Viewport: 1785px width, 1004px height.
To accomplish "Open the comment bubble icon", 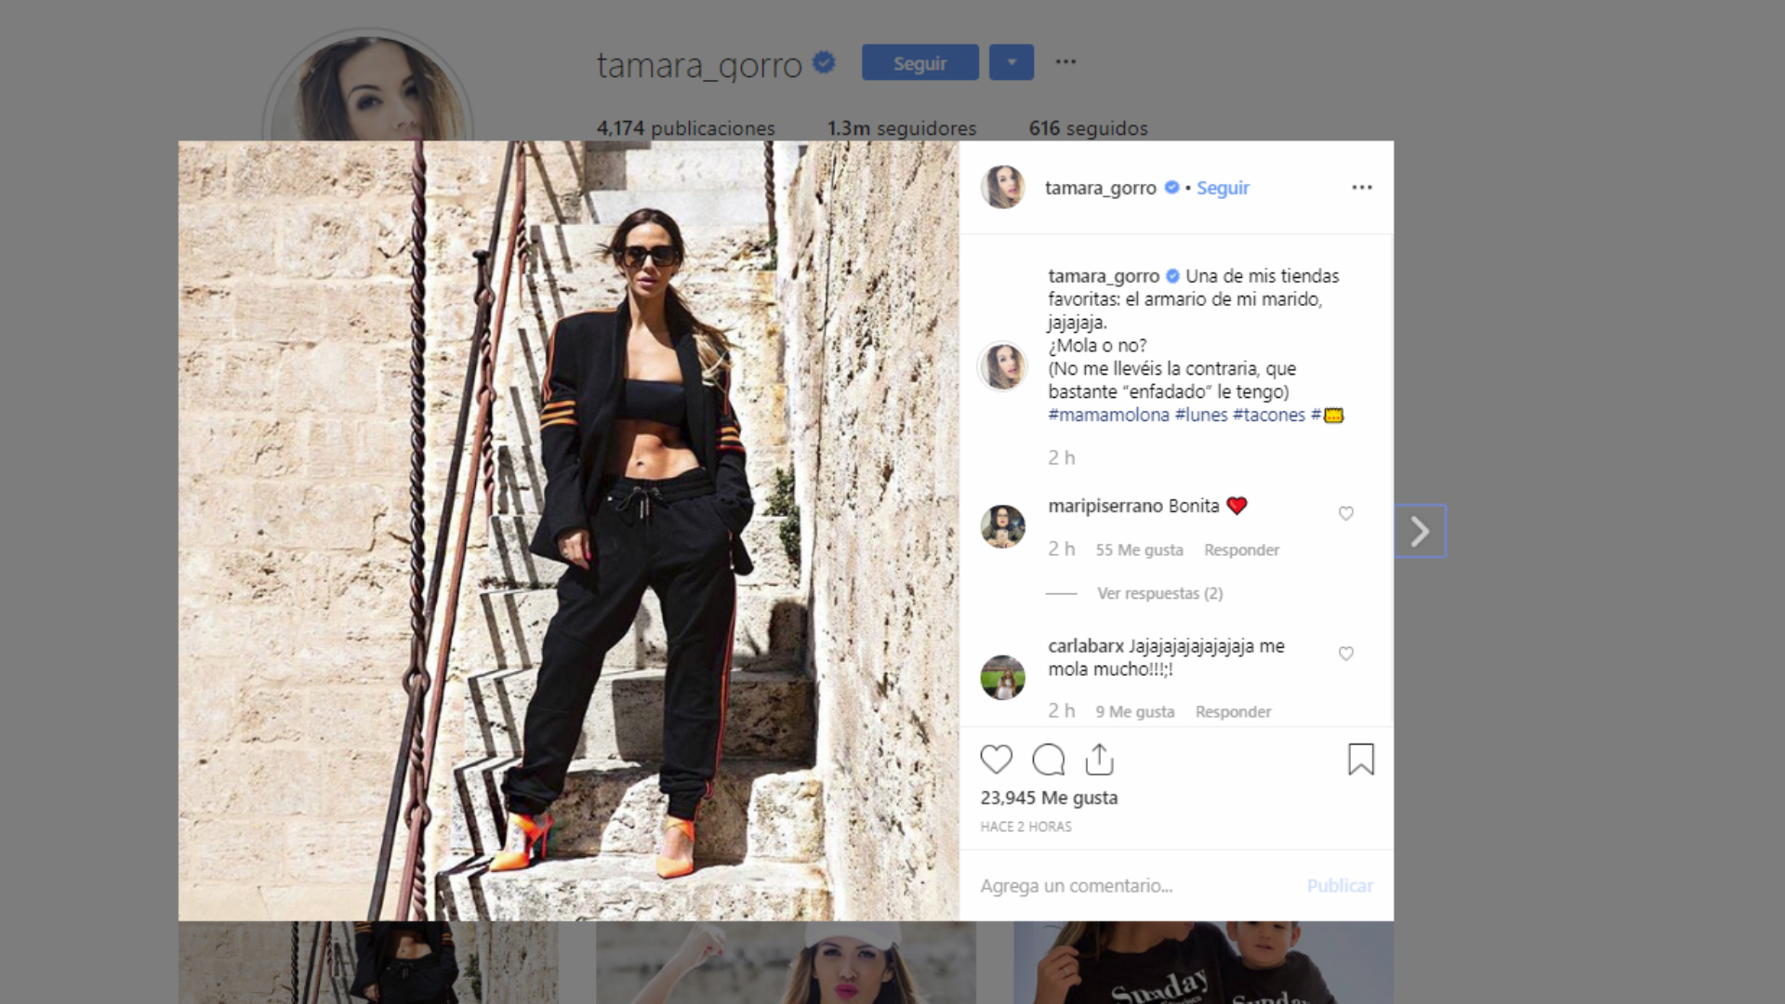I will [x=1048, y=760].
